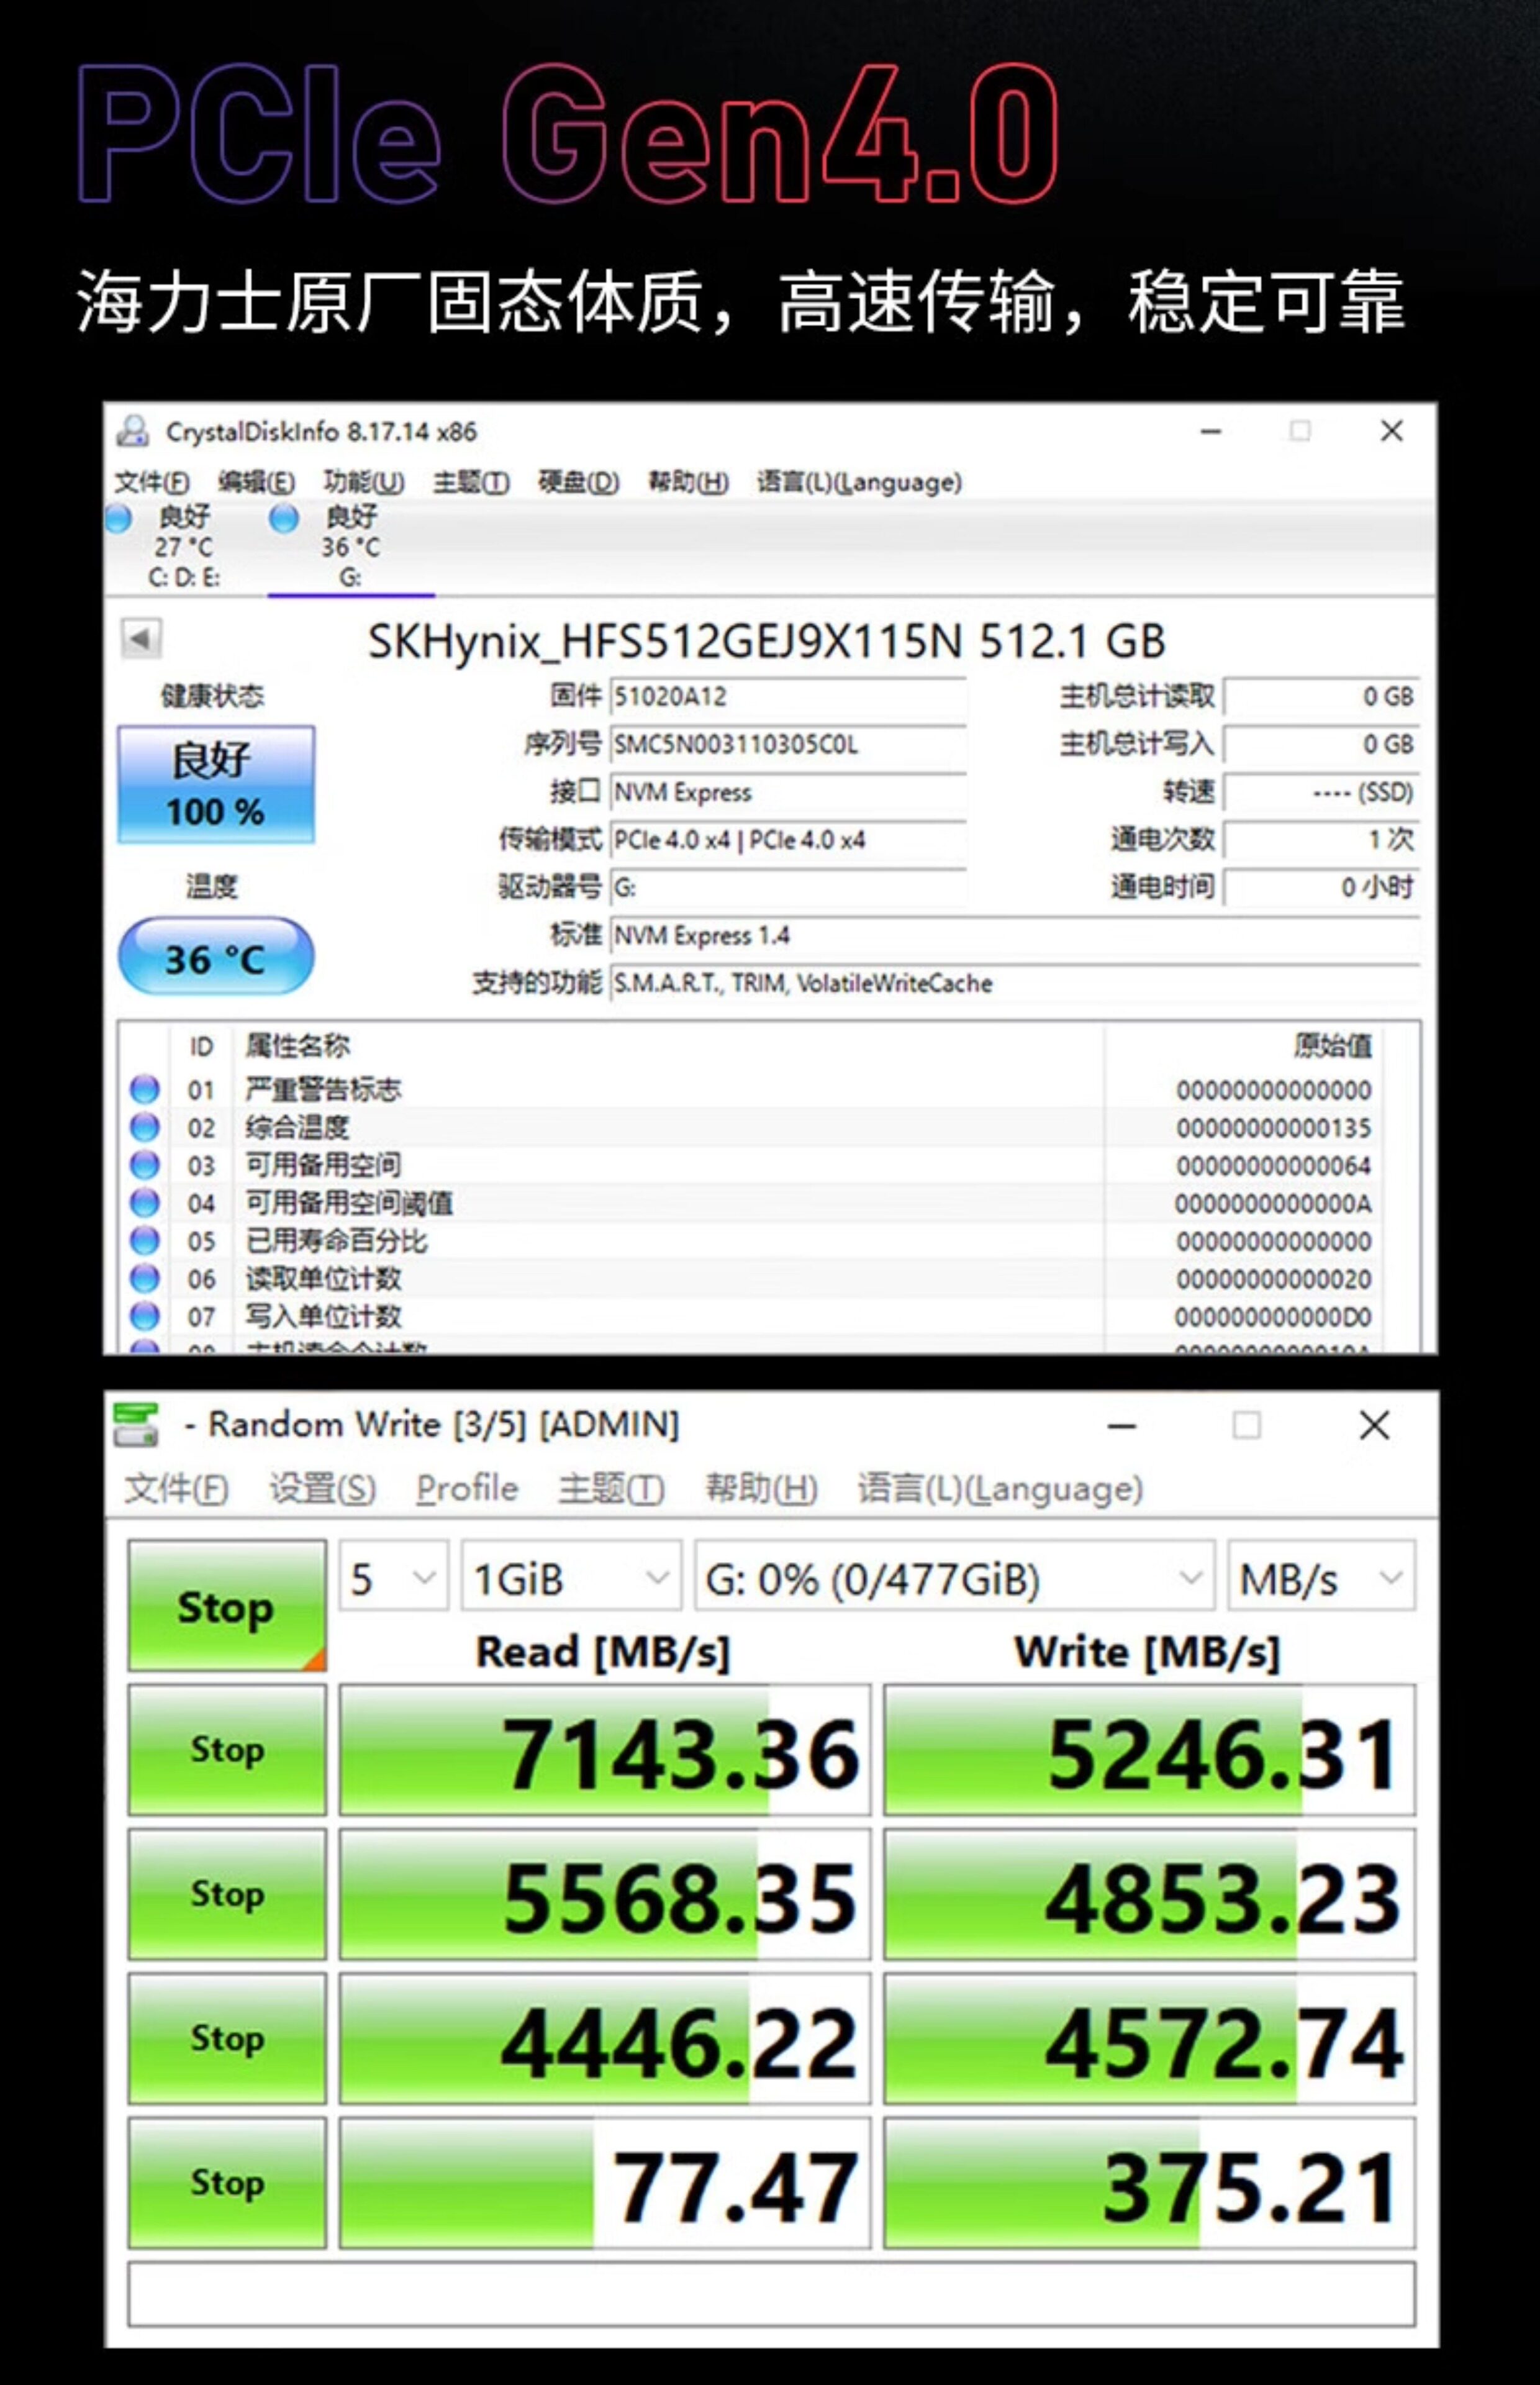Open the MB/s unit dropdown
The height and width of the screenshot is (2385, 1540).
click(x=1320, y=1579)
